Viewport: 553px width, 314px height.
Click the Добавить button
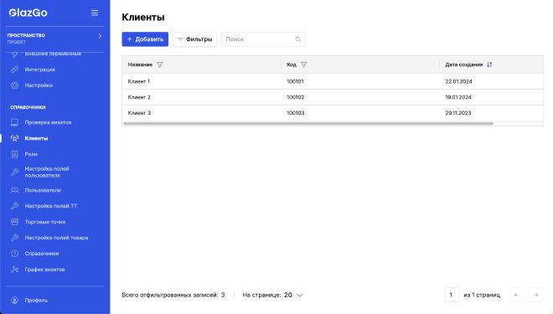pyautogui.click(x=145, y=39)
